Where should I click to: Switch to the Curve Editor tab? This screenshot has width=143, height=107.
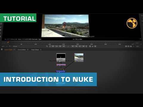[x=22, y=50]
